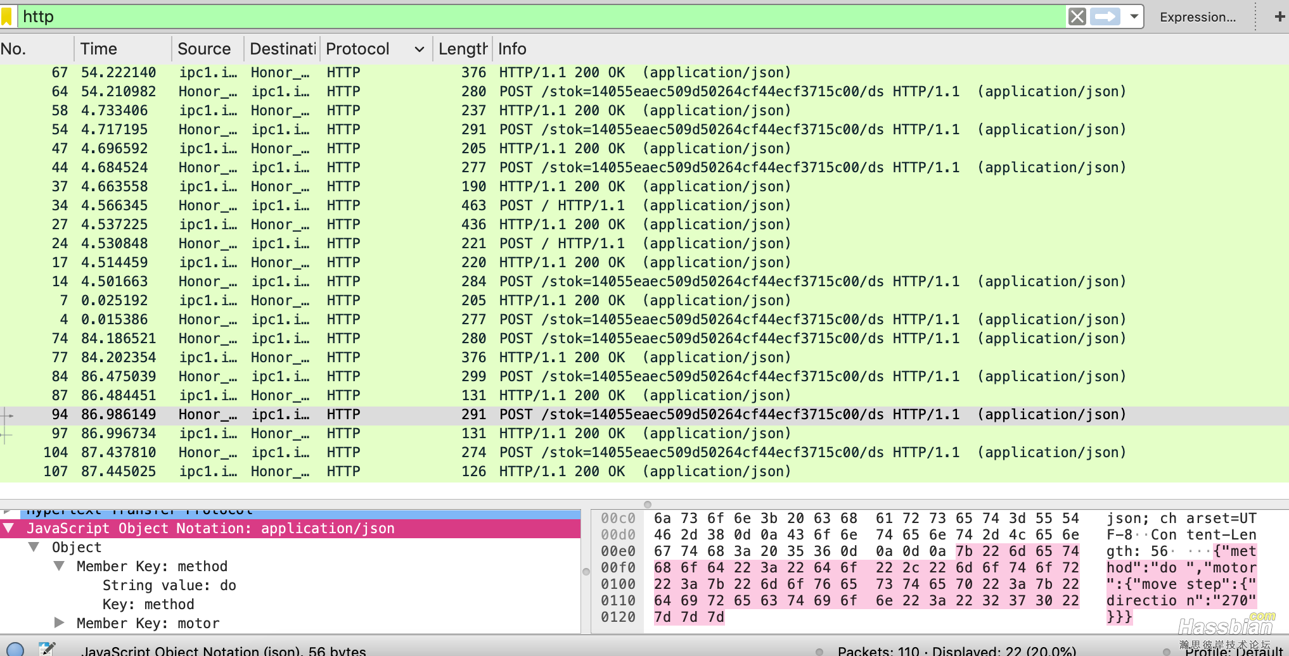The height and width of the screenshot is (656, 1289).
Task: Apply the display filter arrow
Action: click(x=1105, y=16)
